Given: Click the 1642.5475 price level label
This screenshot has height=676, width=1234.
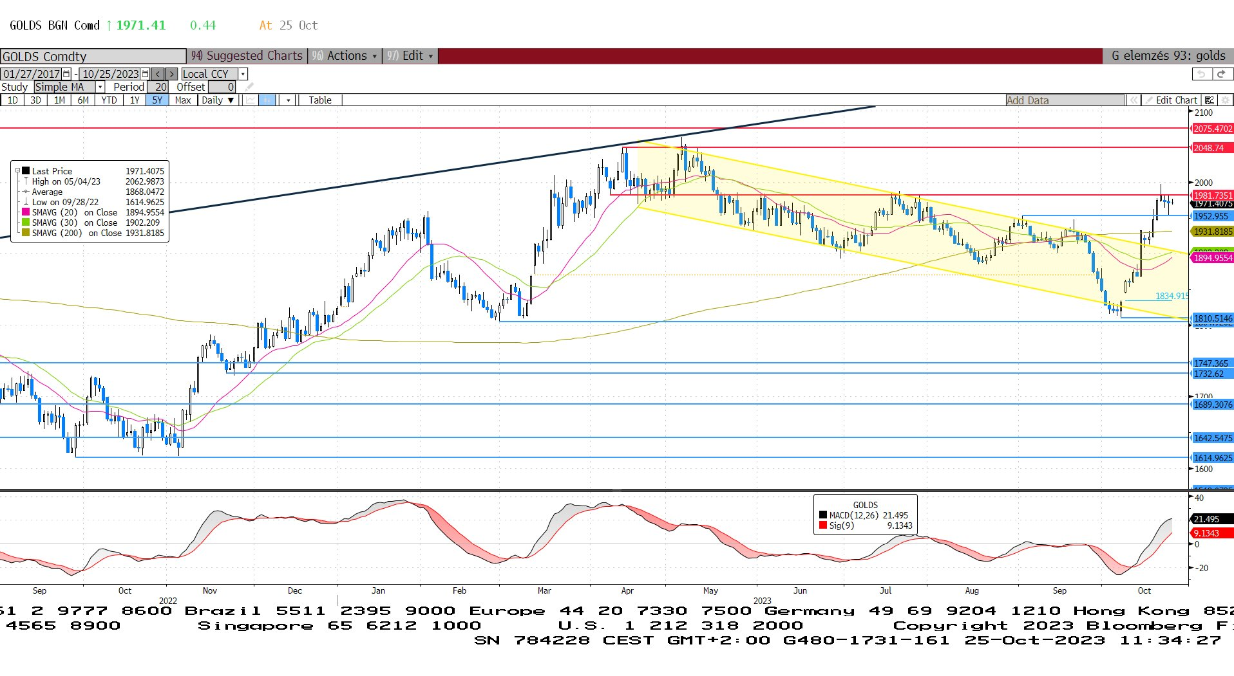Looking at the screenshot, I should (1213, 438).
